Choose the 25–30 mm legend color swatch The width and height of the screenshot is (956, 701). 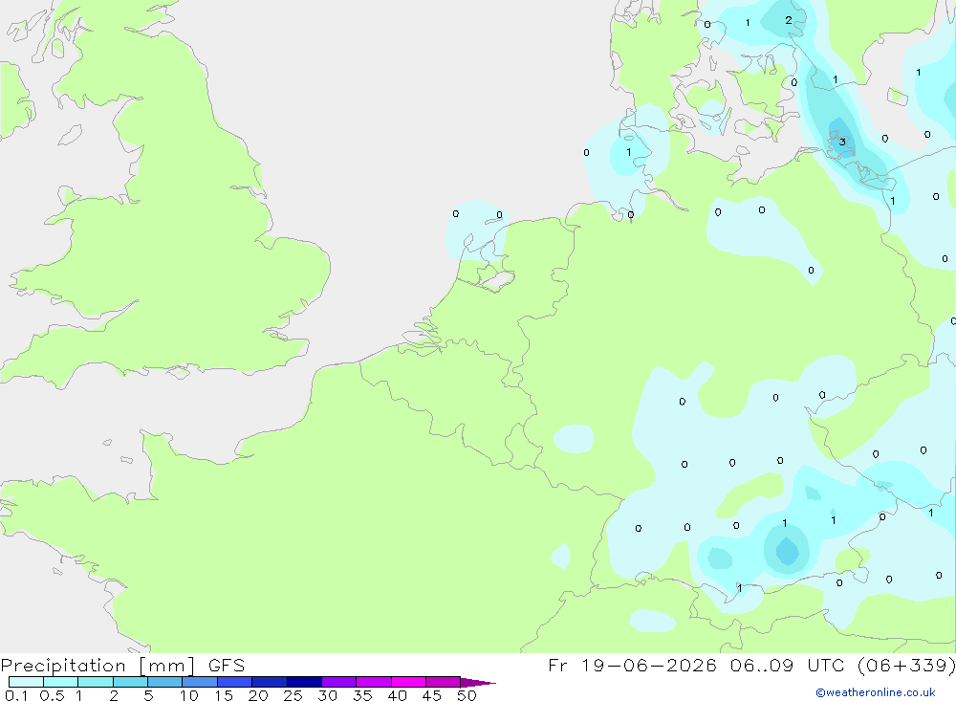click(x=304, y=682)
